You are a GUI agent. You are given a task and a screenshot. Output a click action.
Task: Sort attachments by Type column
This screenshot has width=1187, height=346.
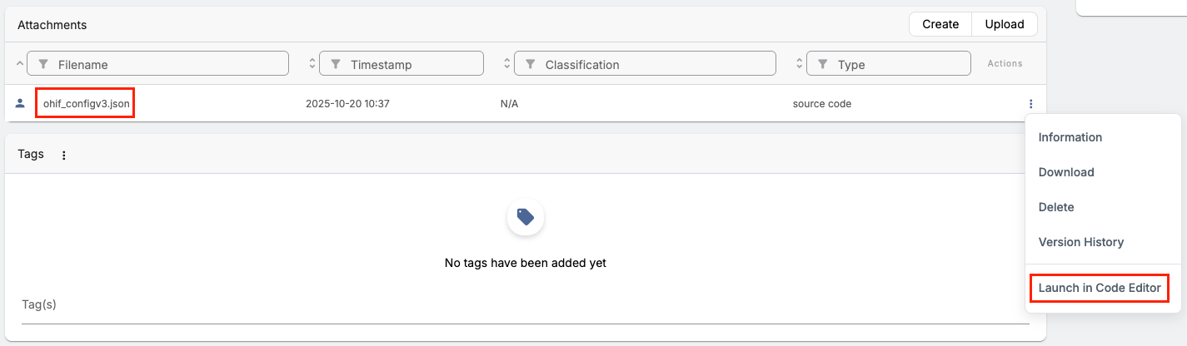click(800, 64)
